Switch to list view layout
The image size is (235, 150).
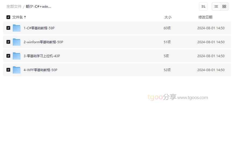(x=216, y=6)
